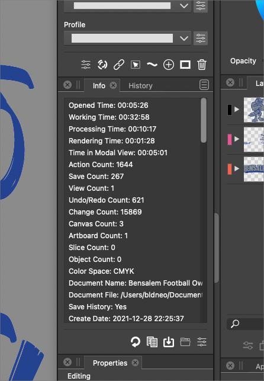264x381 pixels.
Task: Click the Info list scrollbar thumb
Action: pyautogui.click(x=204, y=120)
